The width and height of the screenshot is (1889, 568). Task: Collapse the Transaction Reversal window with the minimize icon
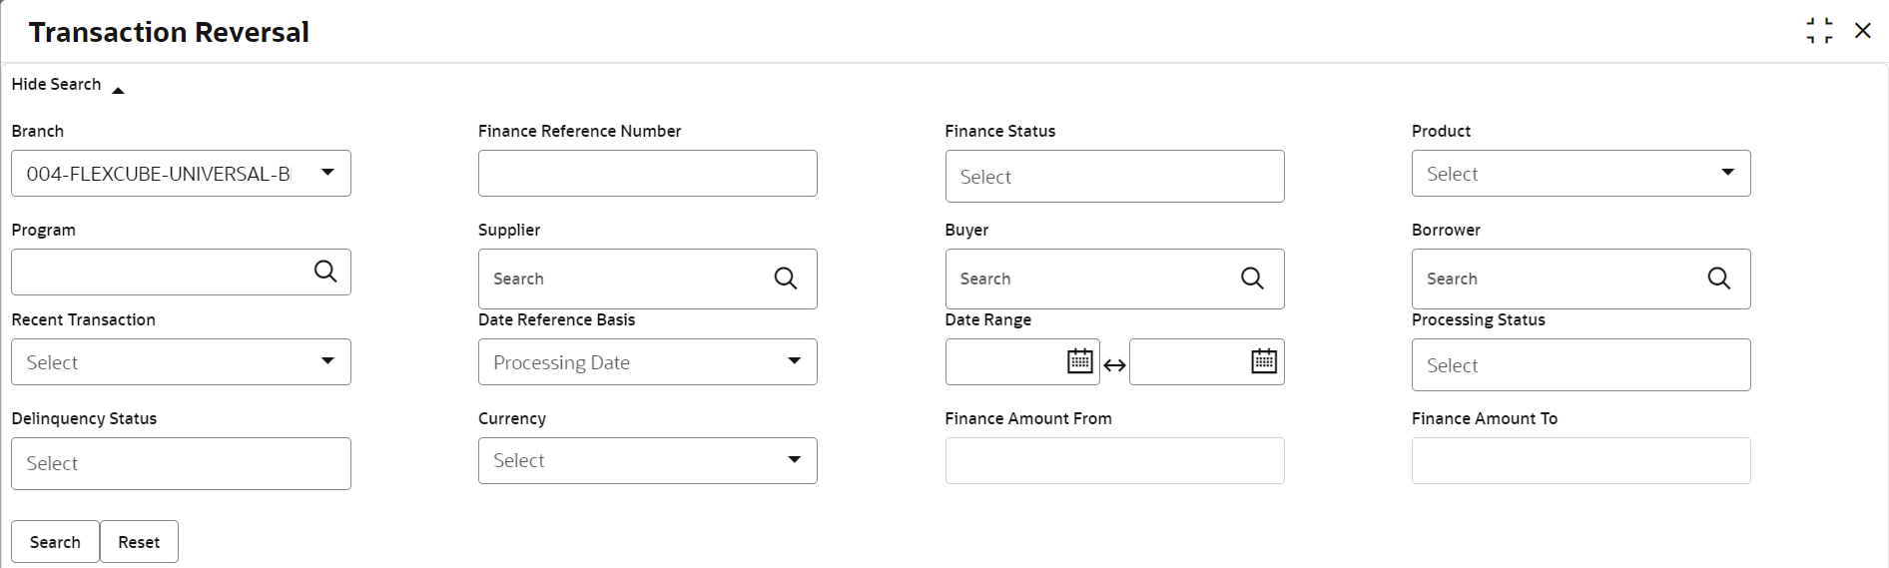pyautogui.click(x=1819, y=31)
